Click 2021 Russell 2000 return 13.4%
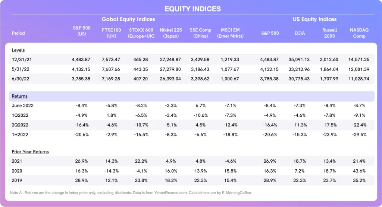Screen dimensions: 382x207 click(x=329, y=161)
